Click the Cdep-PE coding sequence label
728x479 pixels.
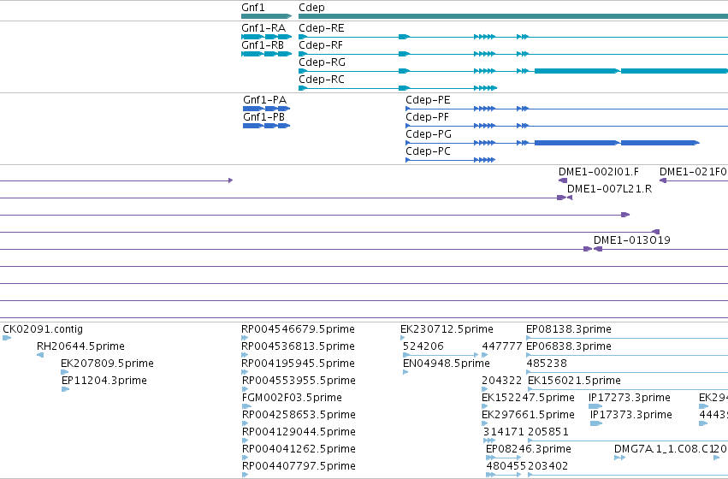(x=428, y=100)
